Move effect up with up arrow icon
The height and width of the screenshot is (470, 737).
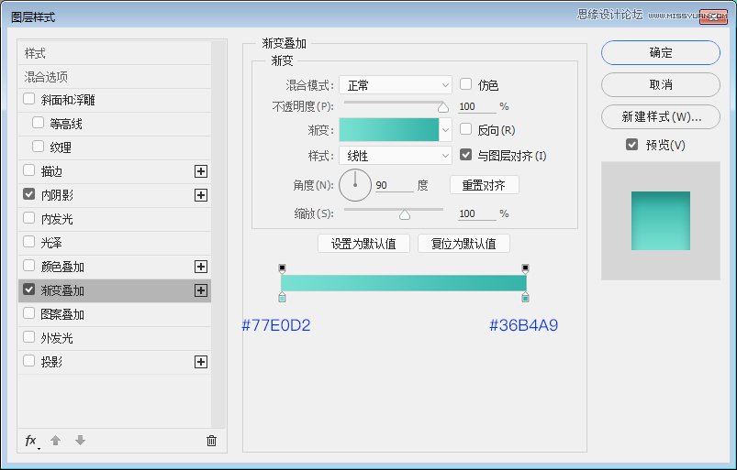point(55,440)
